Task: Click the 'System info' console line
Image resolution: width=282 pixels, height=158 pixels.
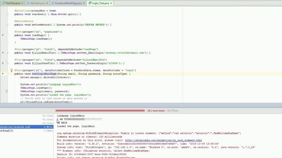Action: [156, 147]
